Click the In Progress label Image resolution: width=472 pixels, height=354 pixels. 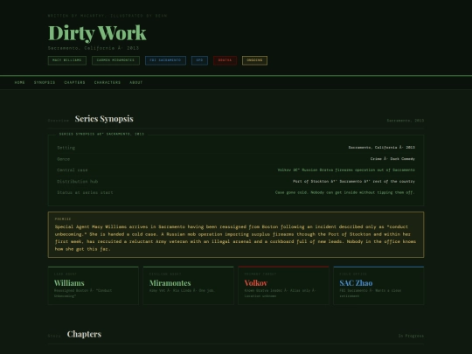[x=411, y=336]
